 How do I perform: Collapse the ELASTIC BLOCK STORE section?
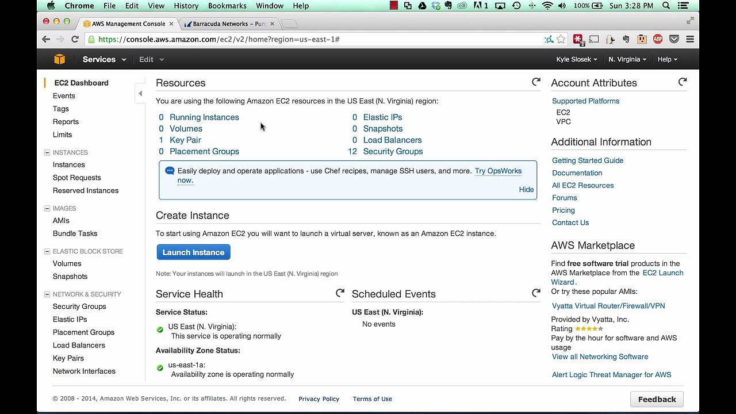[47, 251]
